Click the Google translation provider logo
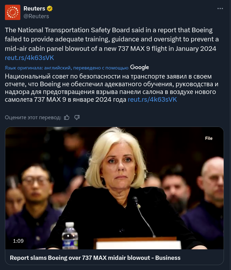The height and width of the screenshot is (270, 231). (x=140, y=67)
